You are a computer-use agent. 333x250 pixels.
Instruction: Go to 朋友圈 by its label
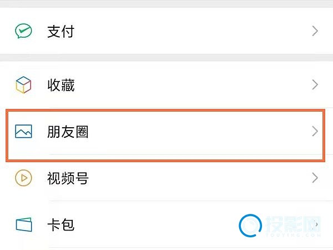68,132
